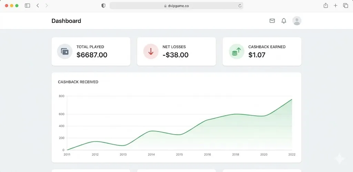Click the CASHBACK EARNED label
Image resolution: width=353 pixels, height=172 pixels.
[267, 47]
